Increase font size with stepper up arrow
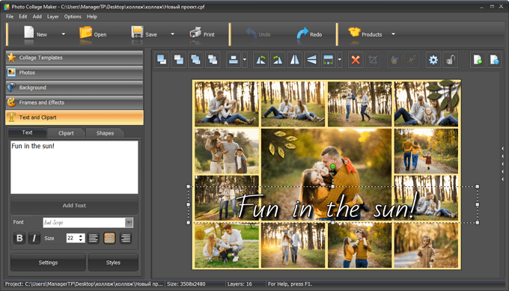The height and width of the screenshot is (291, 509). 81,236
